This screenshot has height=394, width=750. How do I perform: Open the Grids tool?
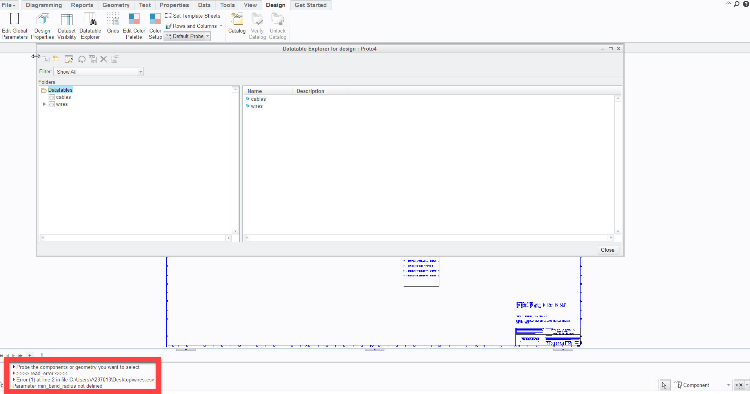(x=113, y=24)
